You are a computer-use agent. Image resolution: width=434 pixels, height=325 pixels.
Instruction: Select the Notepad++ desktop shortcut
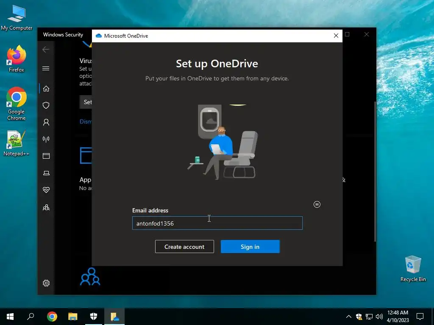coord(17,143)
